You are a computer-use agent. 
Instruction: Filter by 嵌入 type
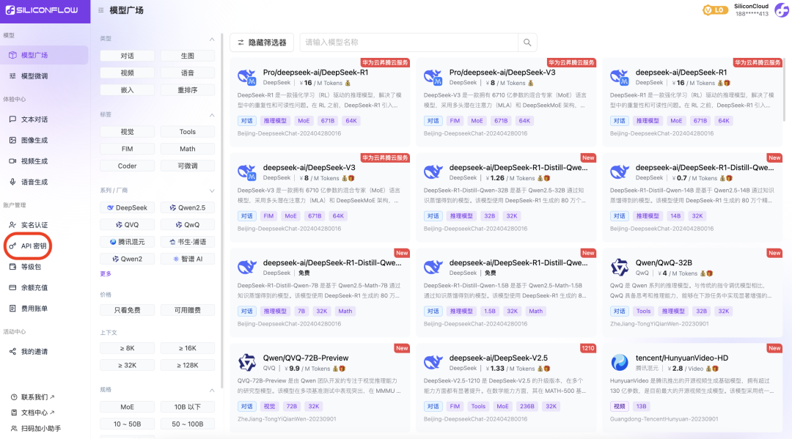pos(128,90)
